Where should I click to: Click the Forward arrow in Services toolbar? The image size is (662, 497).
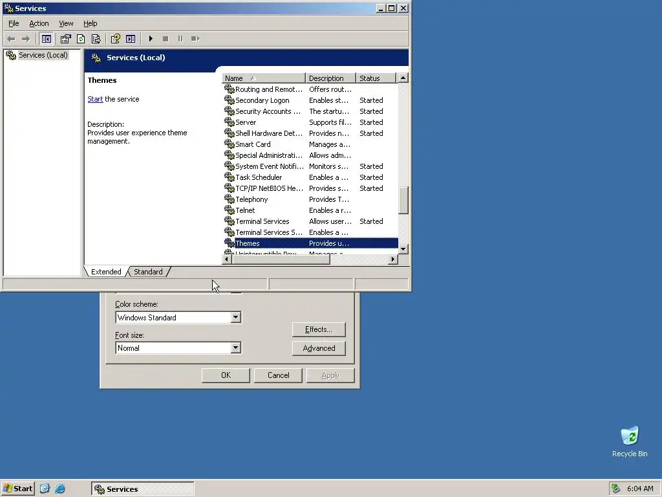pos(26,39)
